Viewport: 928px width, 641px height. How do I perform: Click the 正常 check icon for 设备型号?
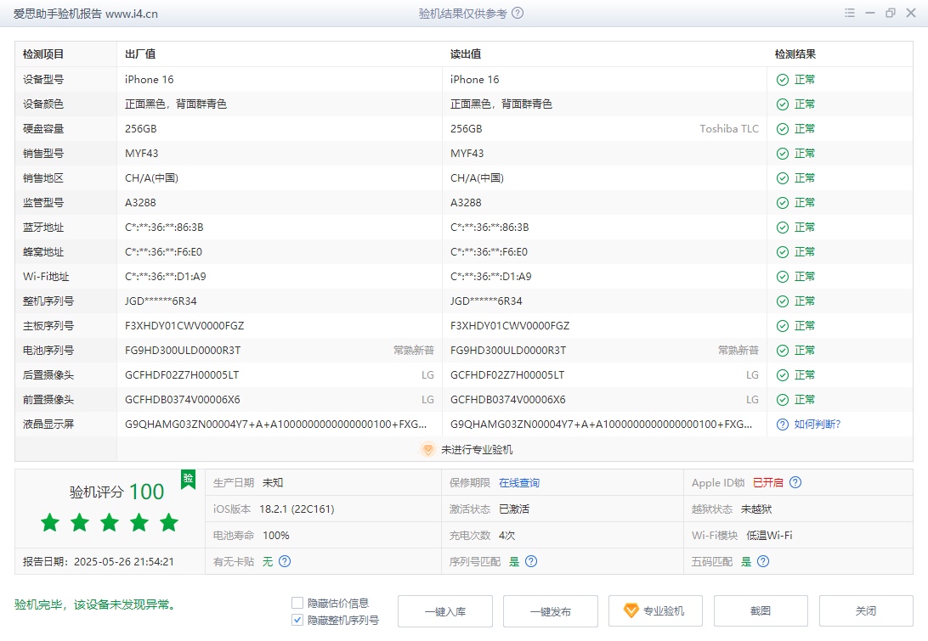(783, 80)
